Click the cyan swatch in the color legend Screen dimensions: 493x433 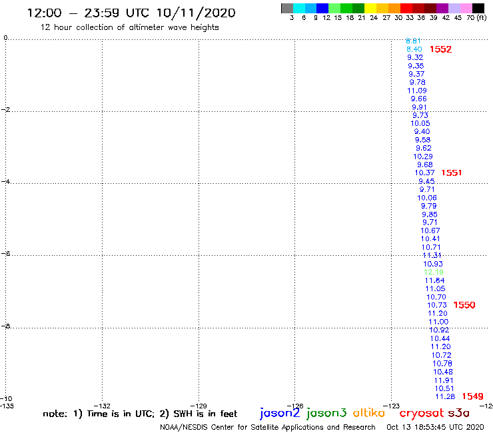click(x=299, y=8)
